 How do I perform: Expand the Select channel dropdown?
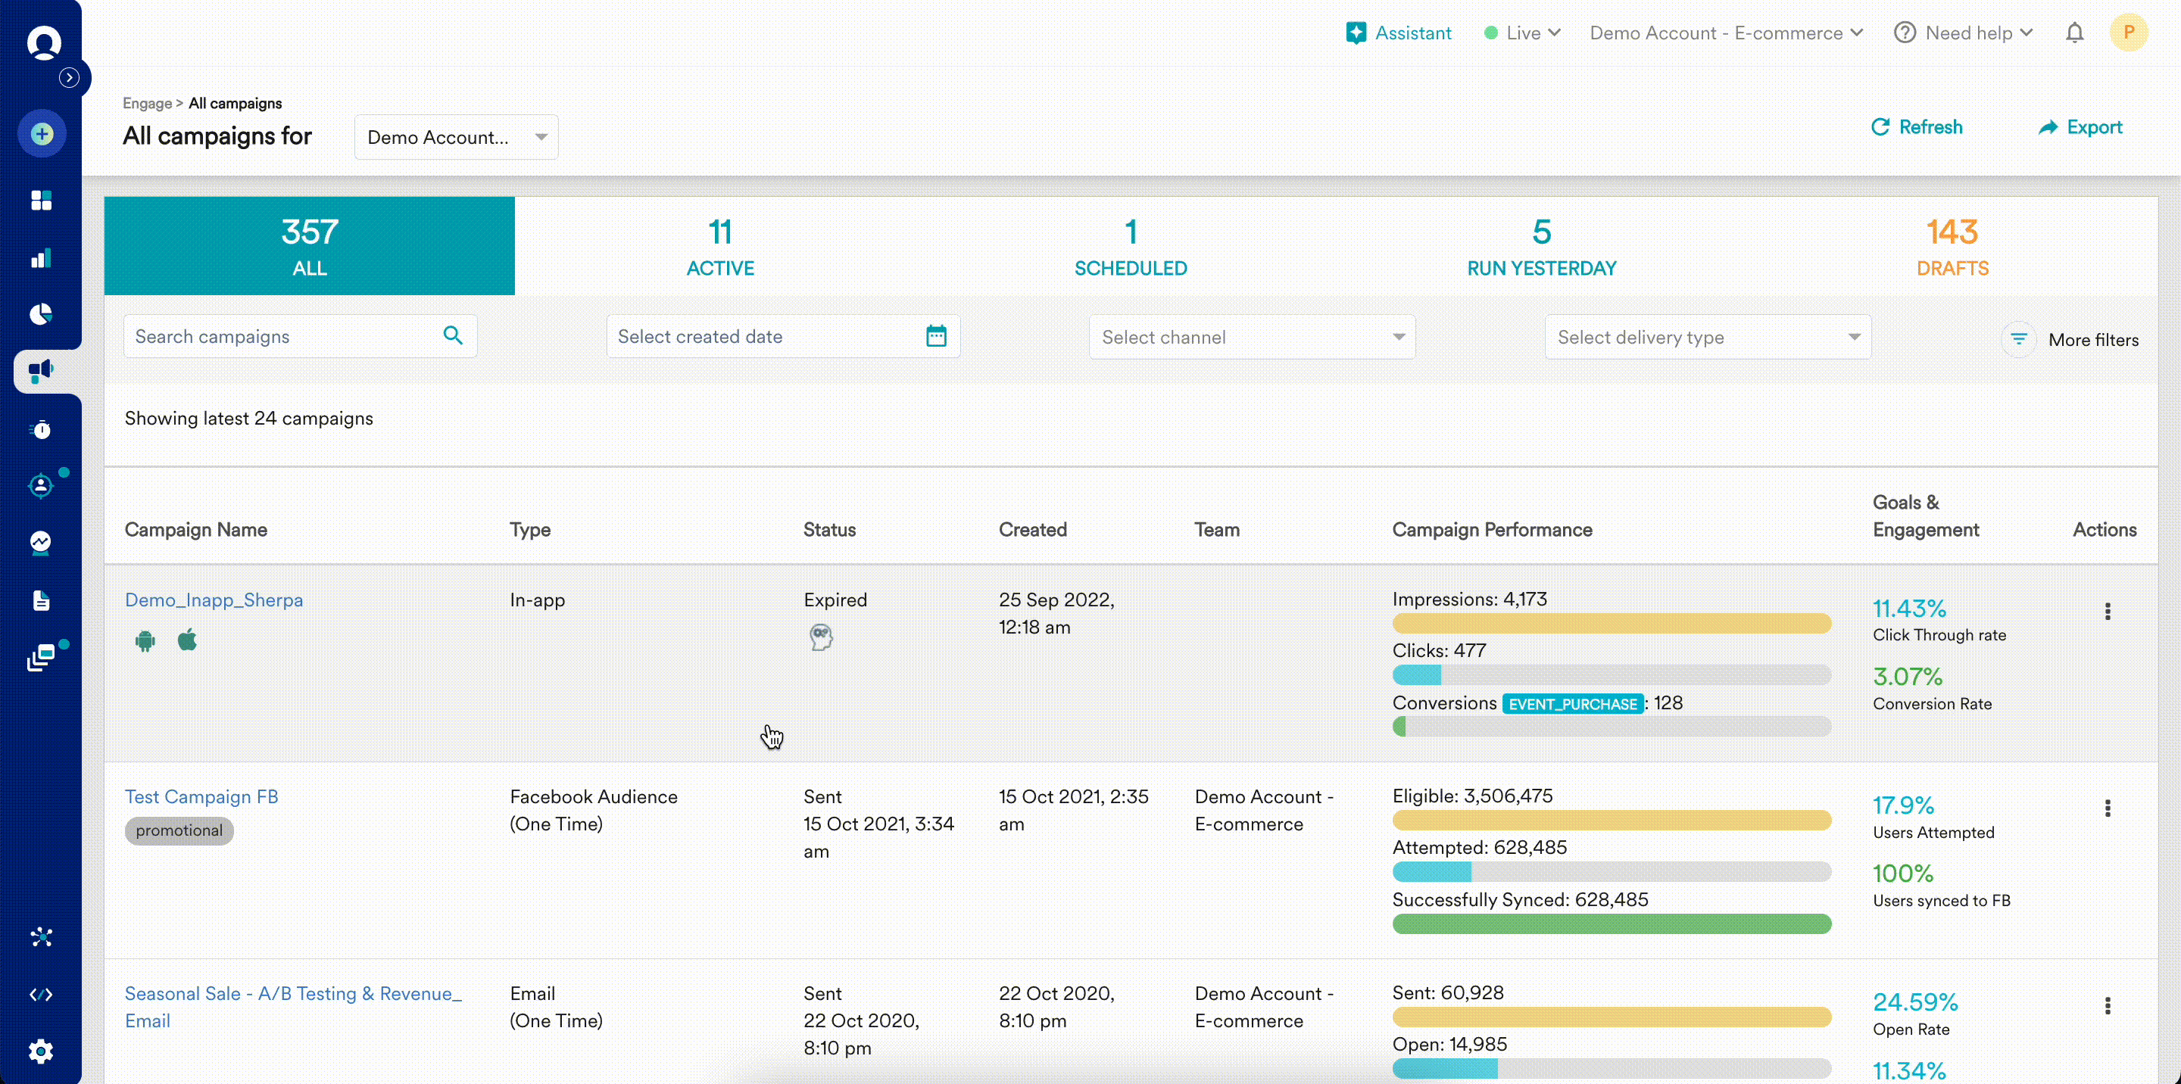[1251, 337]
